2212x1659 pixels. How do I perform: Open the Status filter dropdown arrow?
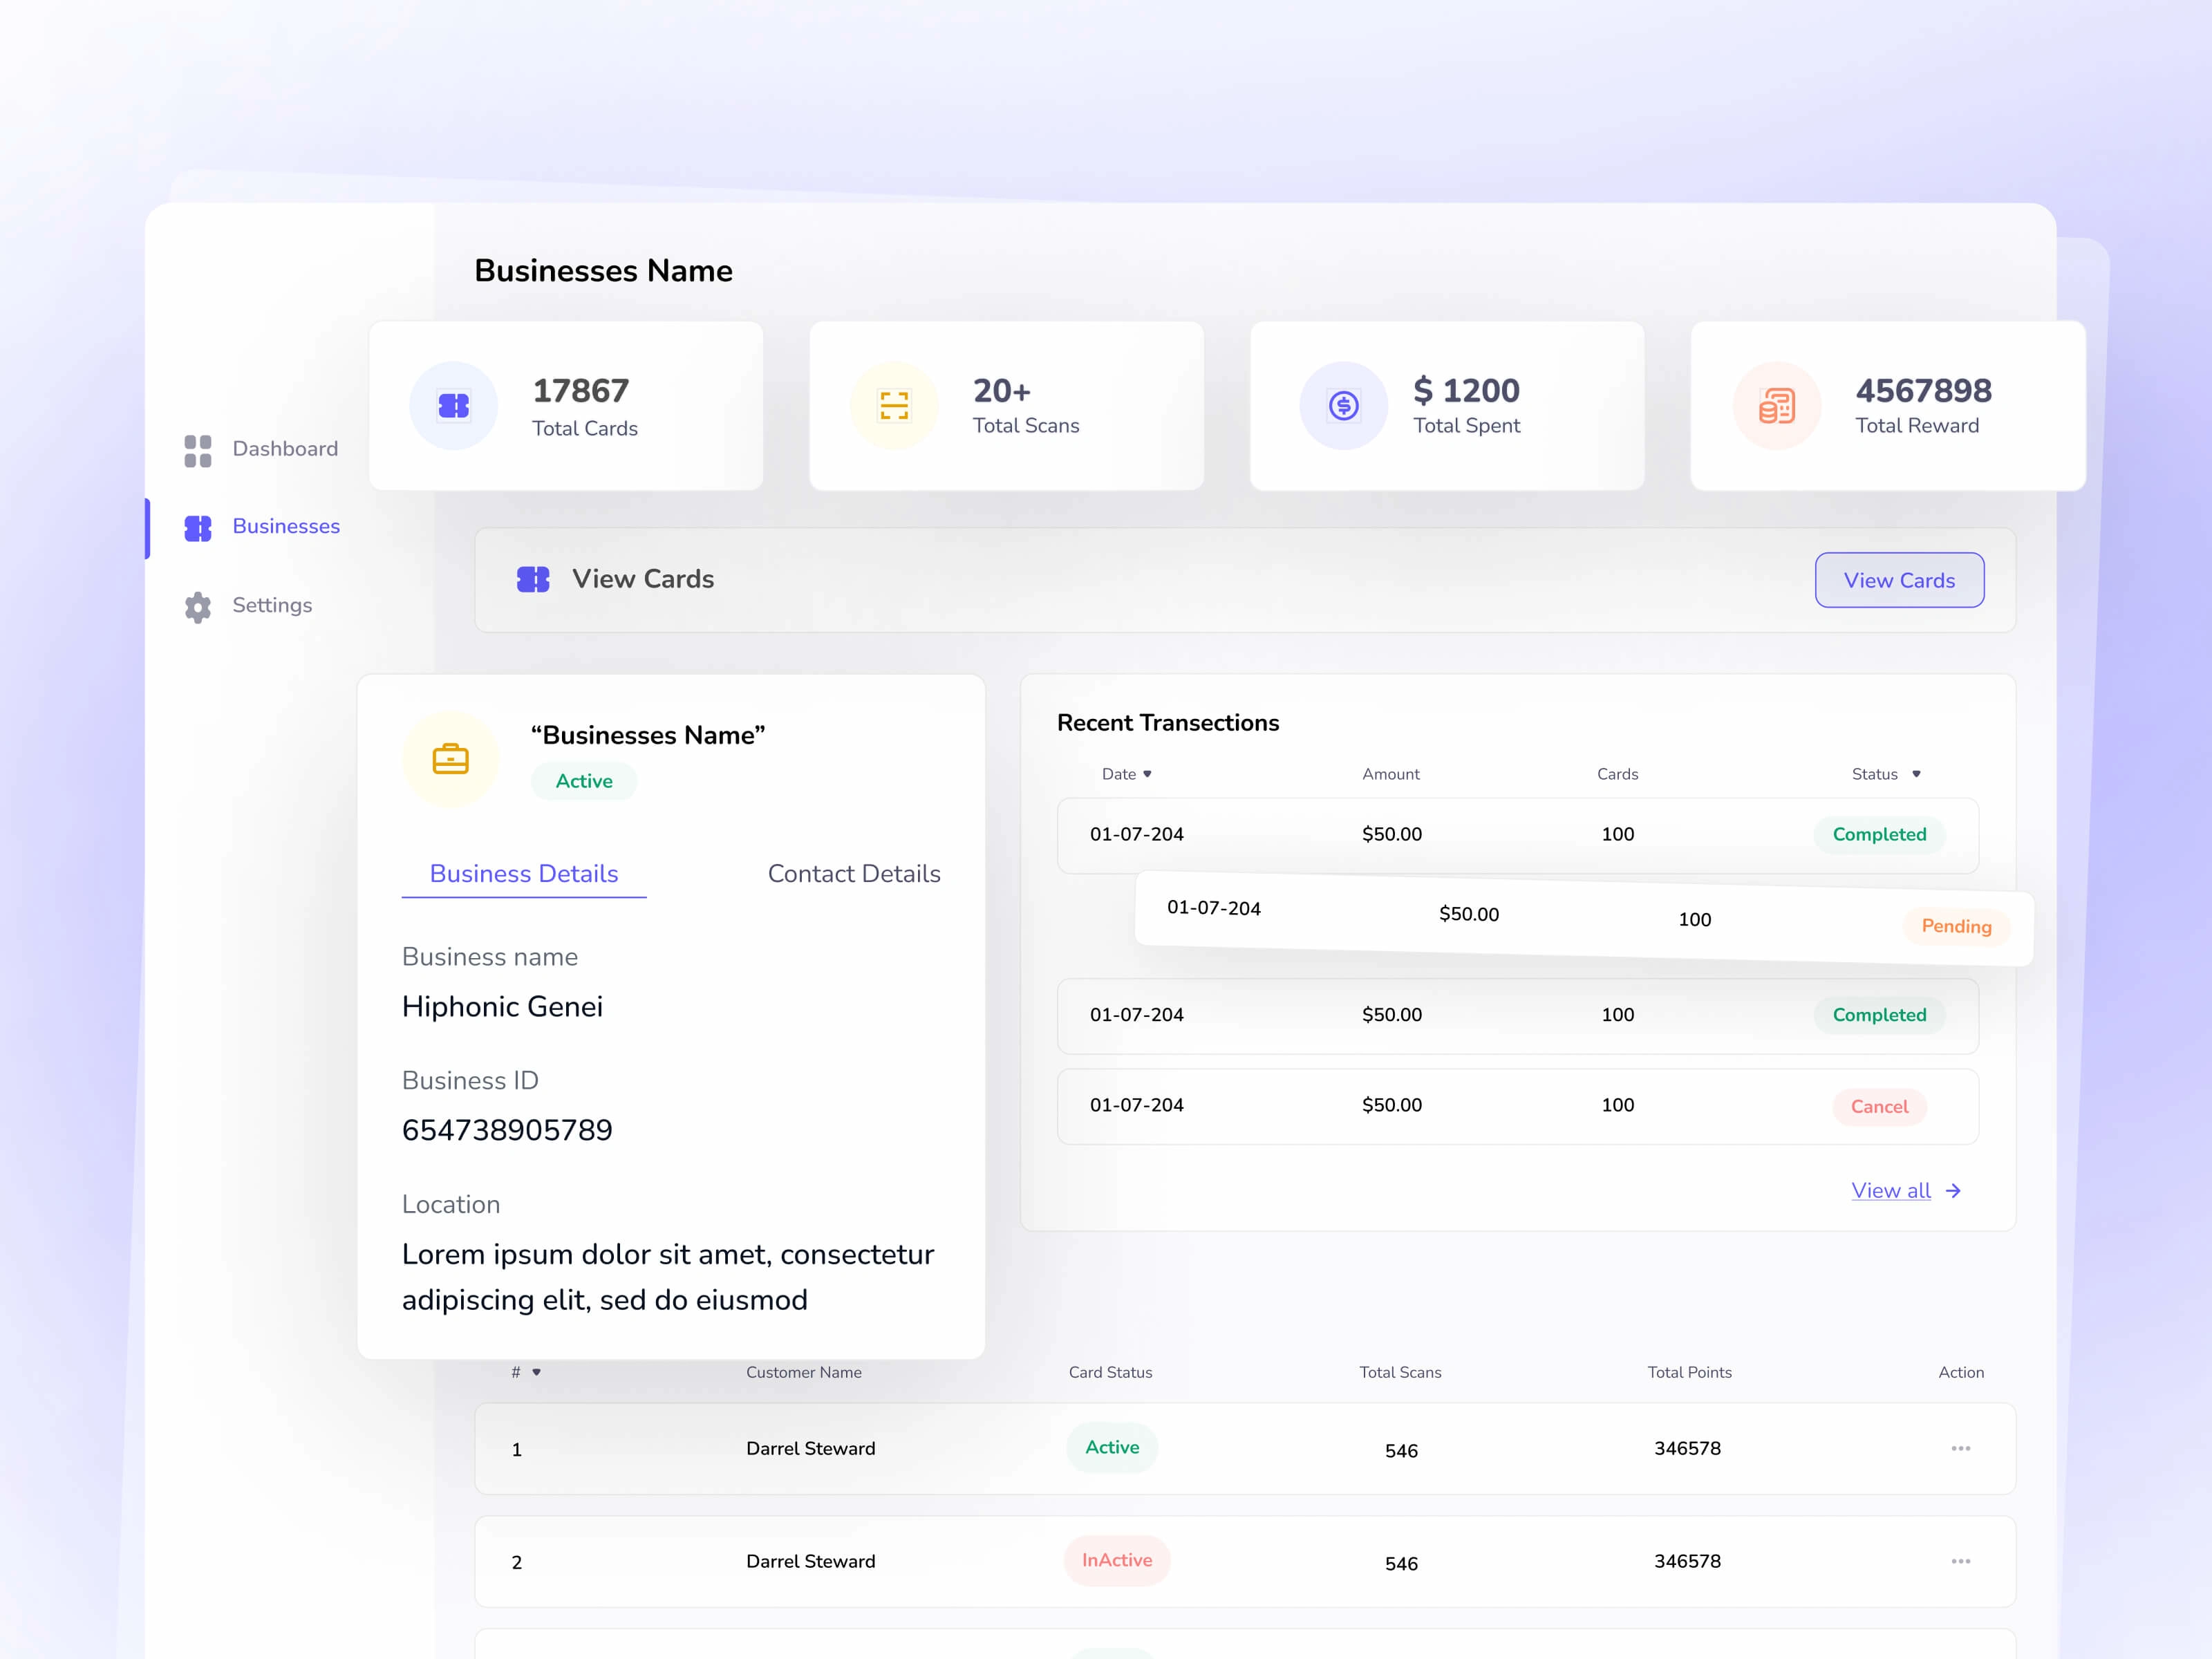1916,774
